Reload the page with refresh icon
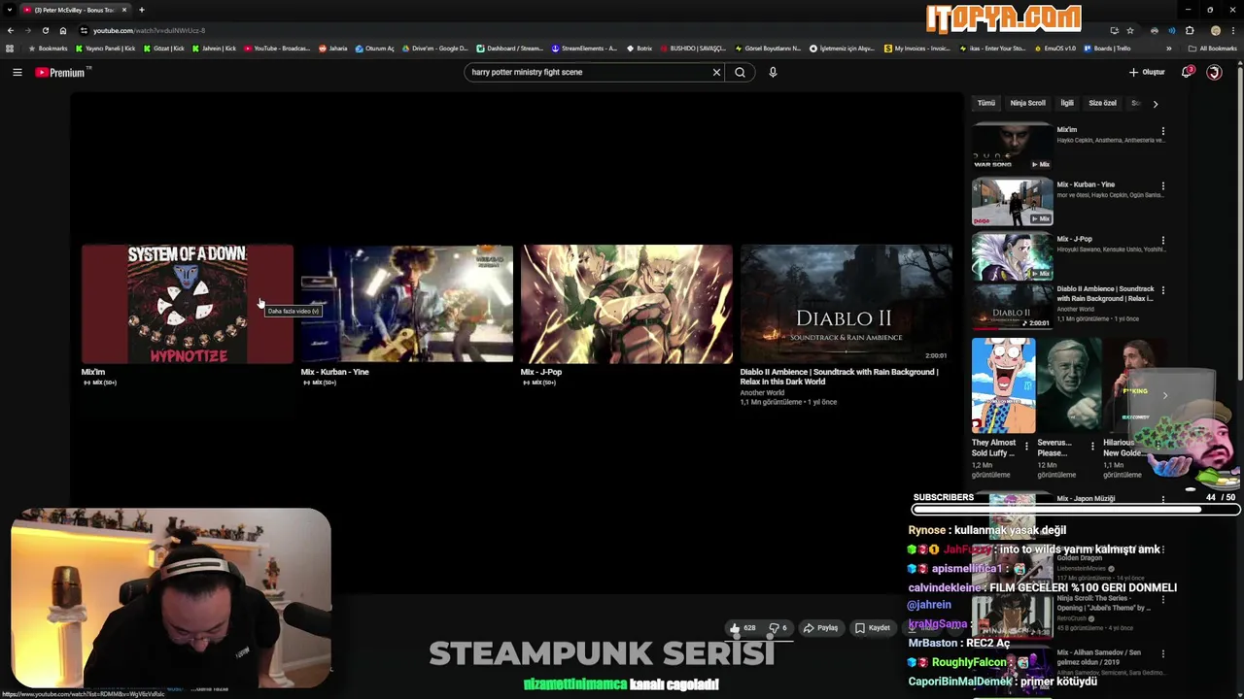The image size is (1244, 699). point(45,30)
